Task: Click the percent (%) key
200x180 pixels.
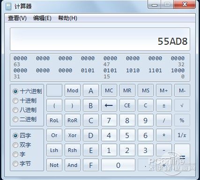Action: (x=182, y=120)
